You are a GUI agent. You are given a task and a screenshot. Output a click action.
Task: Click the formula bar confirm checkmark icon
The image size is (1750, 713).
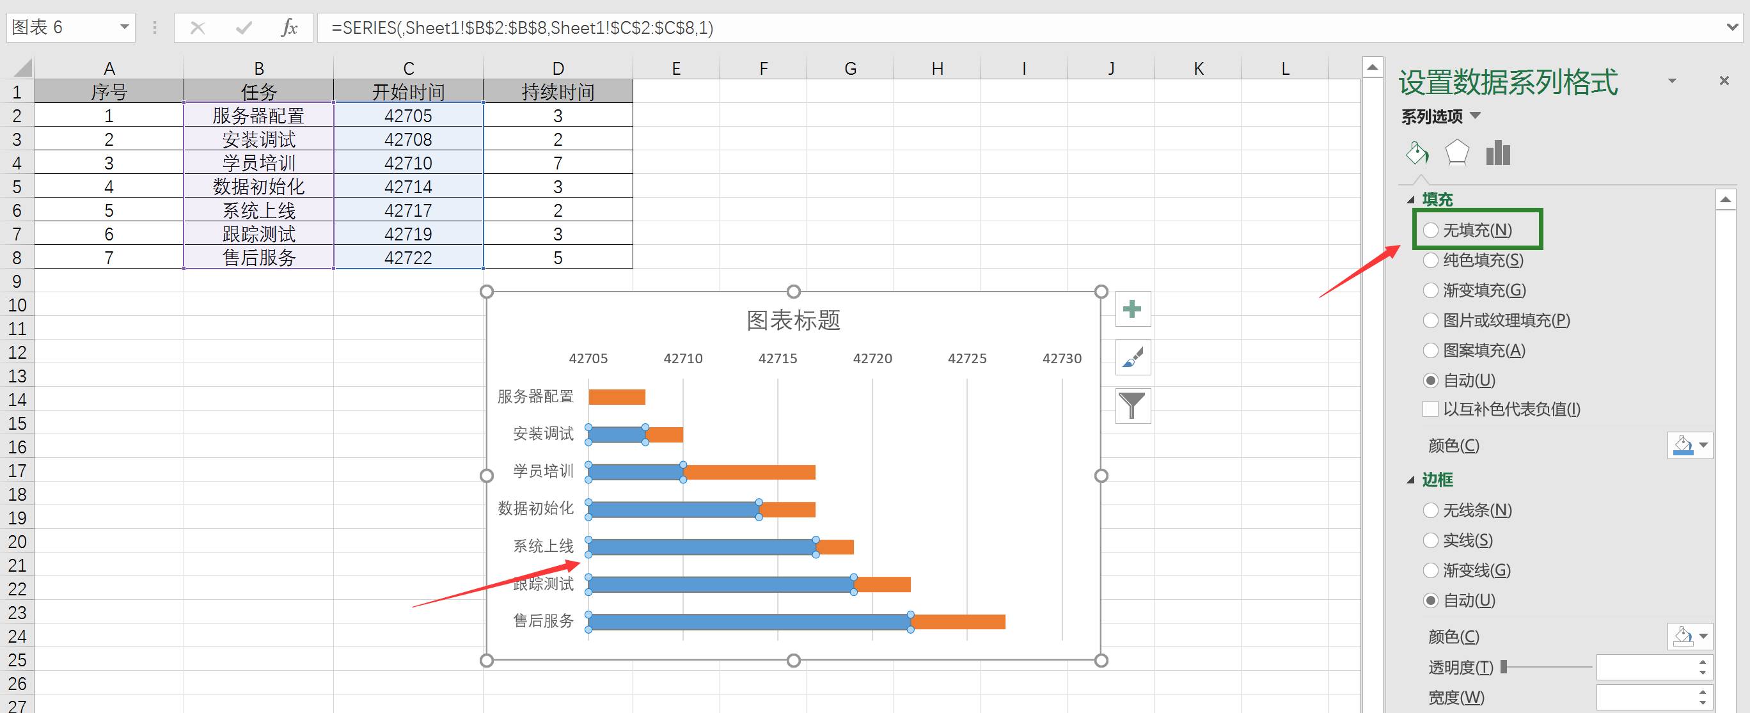243,28
